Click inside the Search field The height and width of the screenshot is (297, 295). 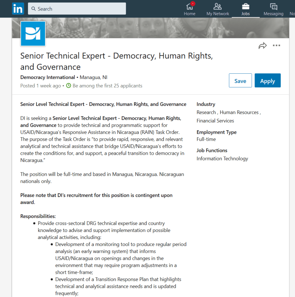coord(77,8)
